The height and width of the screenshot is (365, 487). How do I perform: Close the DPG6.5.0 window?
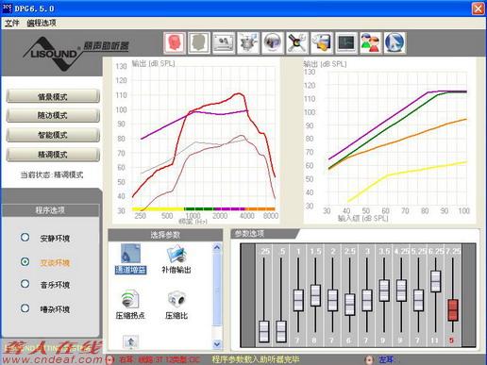[x=479, y=8]
